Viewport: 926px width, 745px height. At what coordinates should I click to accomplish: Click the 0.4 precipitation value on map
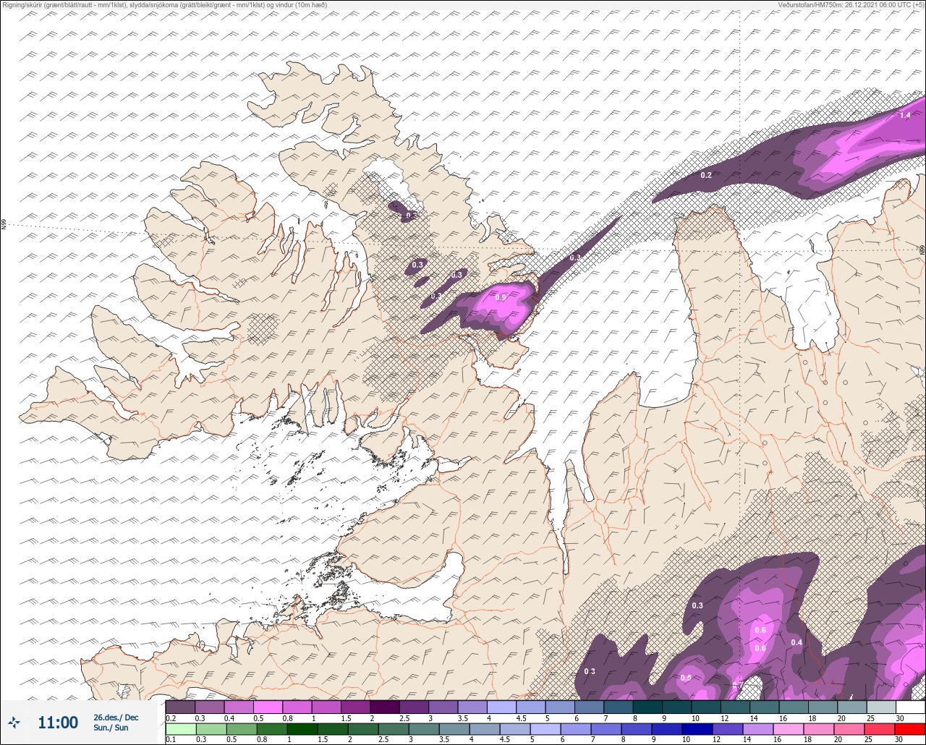[x=797, y=642]
